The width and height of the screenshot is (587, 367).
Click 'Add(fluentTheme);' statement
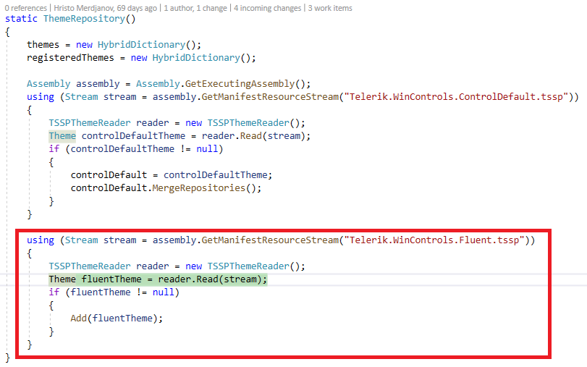click(117, 319)
